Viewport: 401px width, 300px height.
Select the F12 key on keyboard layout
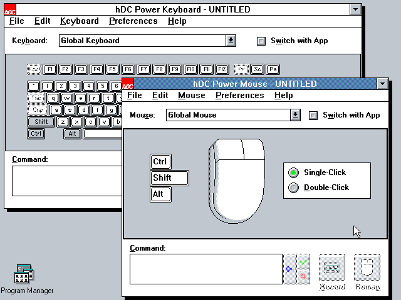tap(222, 69)
